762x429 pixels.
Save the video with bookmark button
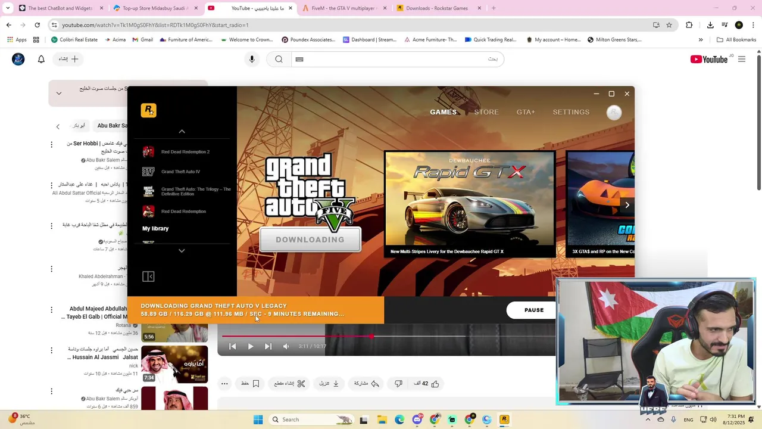coord(250,384)
